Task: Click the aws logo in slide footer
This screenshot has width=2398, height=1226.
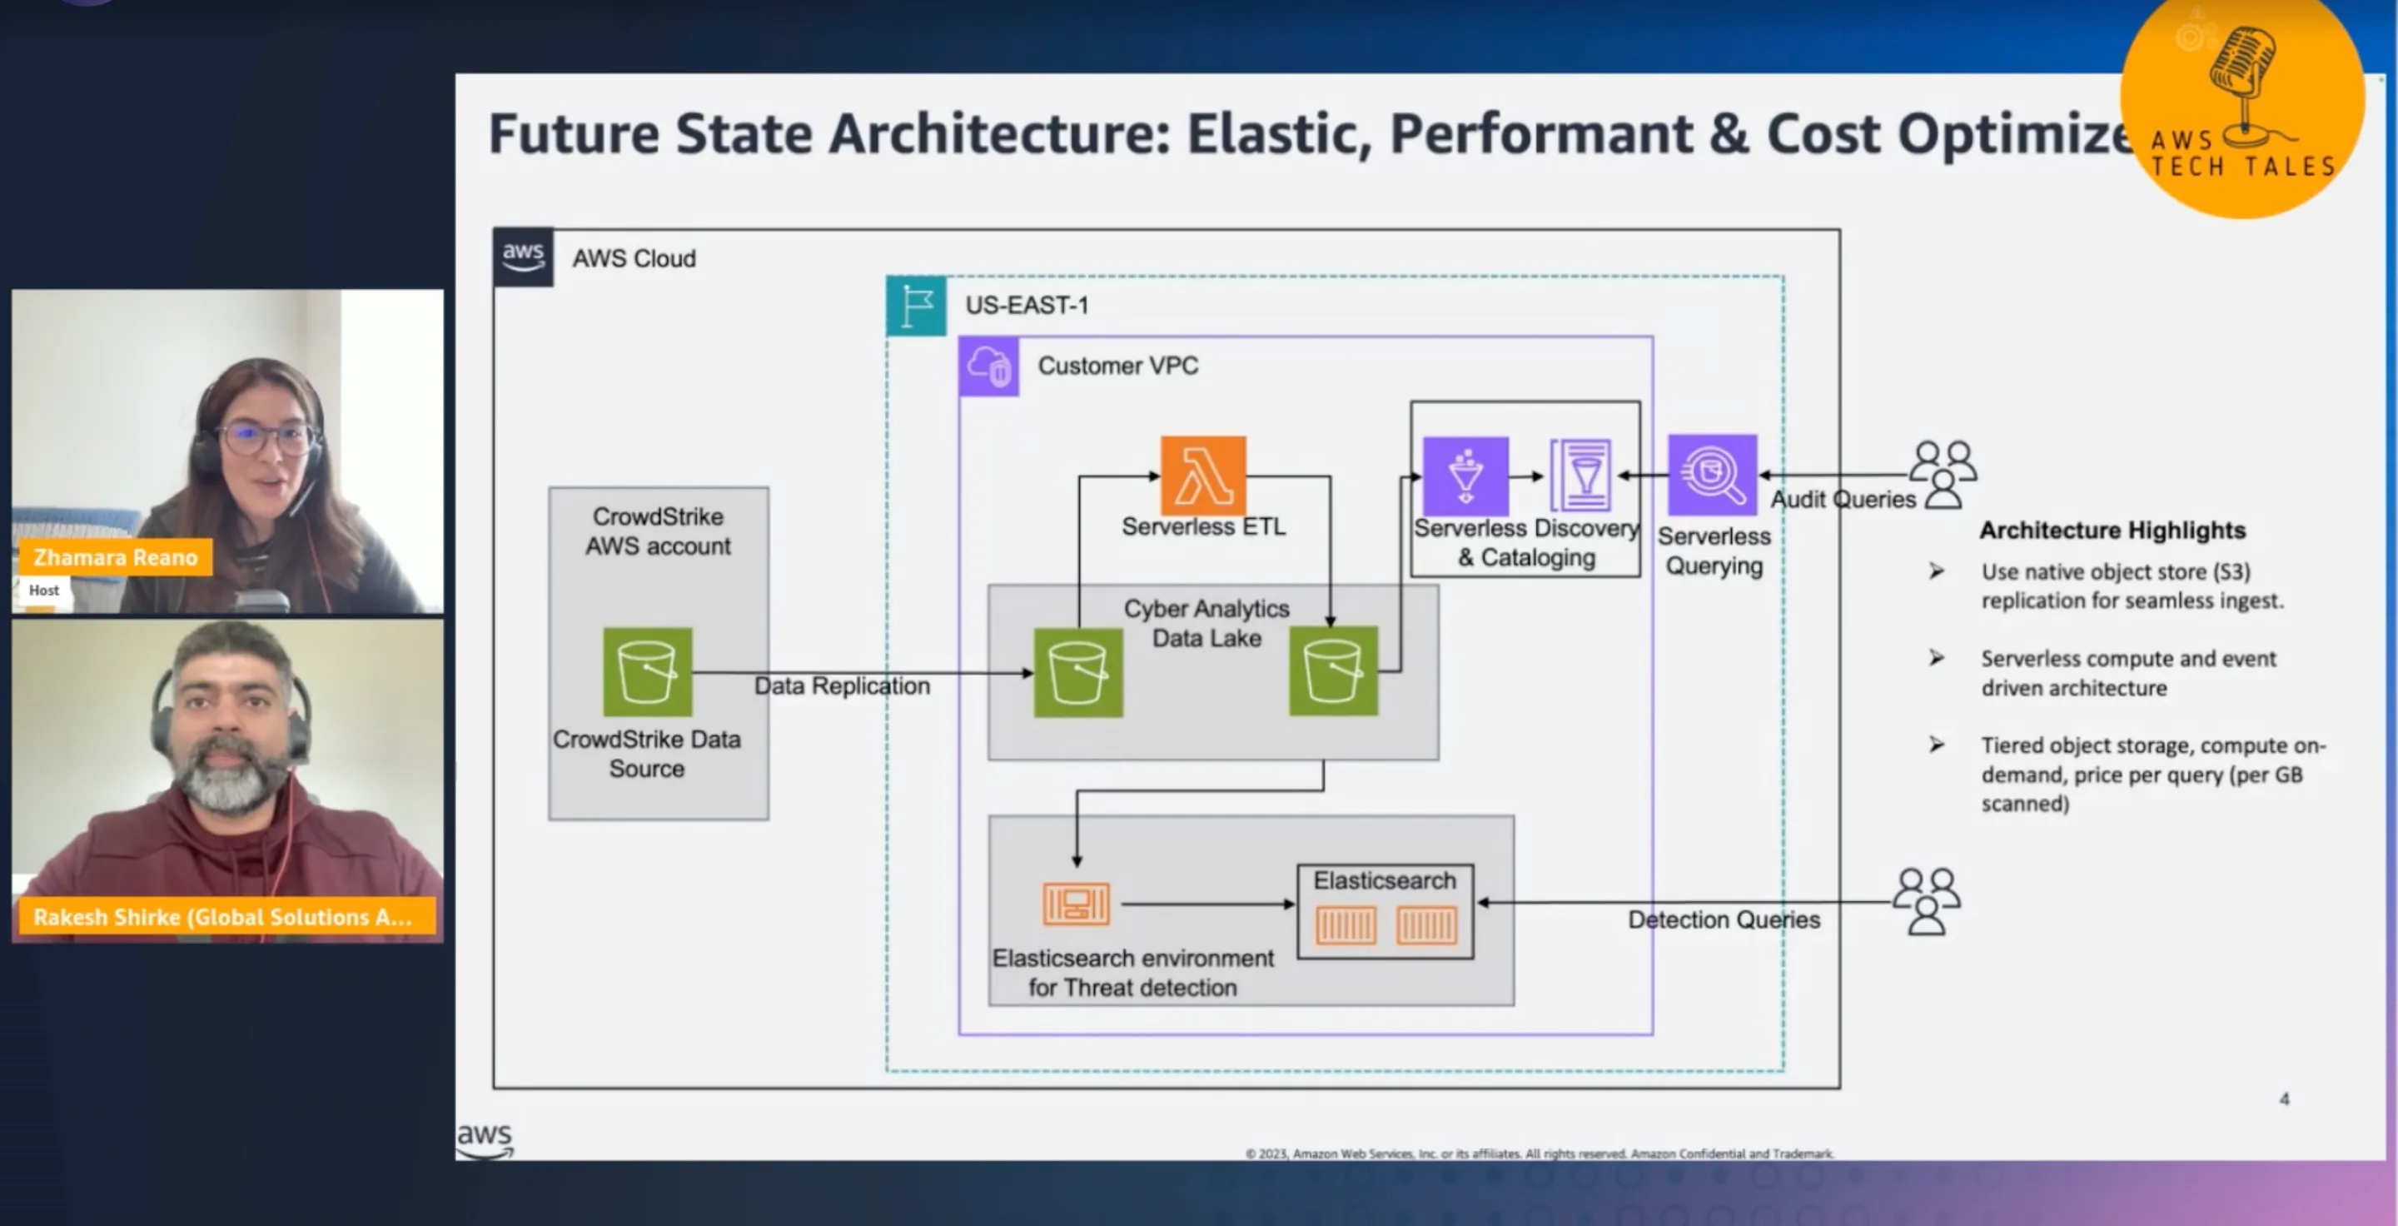Action: coord(484,1139)
